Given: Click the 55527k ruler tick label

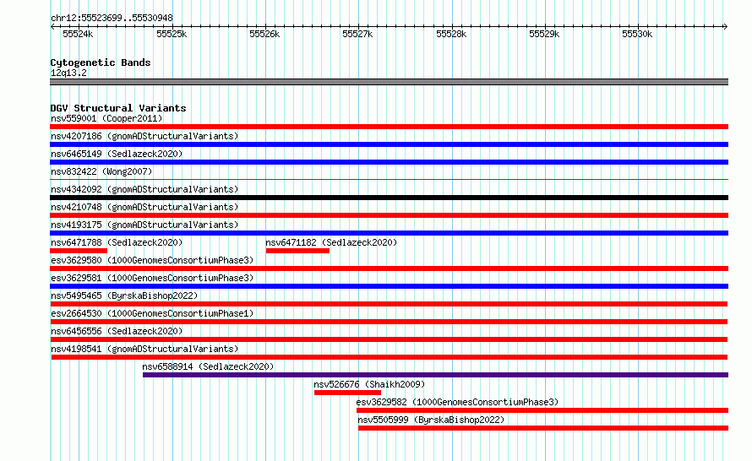Looking at the screenshot, I should [357, 34].
